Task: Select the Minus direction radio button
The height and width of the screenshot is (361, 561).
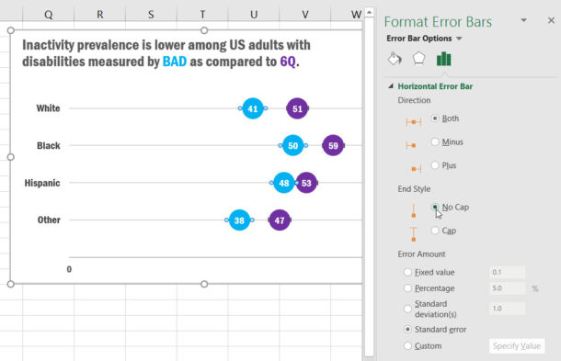Action: pos(435,141)
